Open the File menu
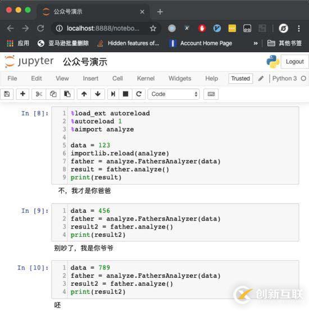The width and height of the screenshot is (309, 311). pyautogui.click(x=12, y=79)
